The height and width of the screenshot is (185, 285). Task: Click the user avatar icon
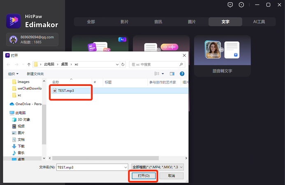[14, 39]
